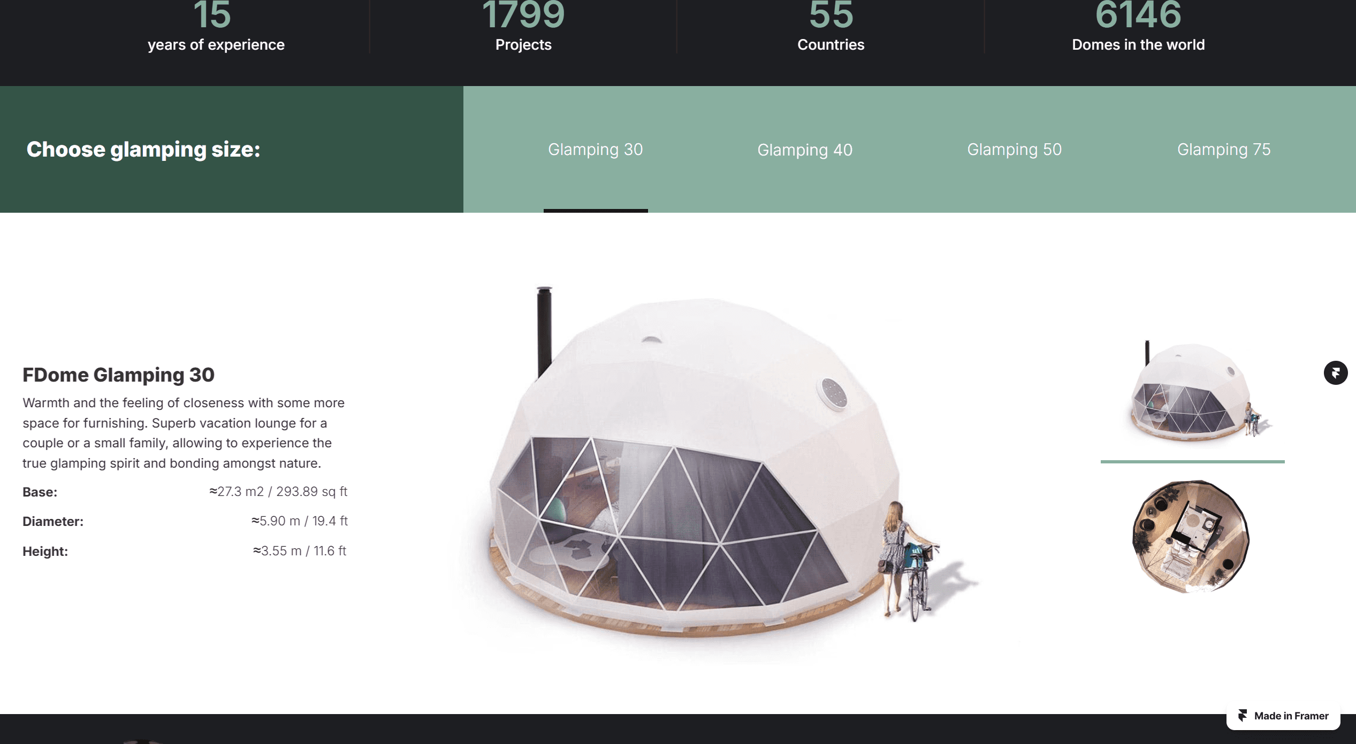Switch to the Glamping 75 tab
The width and height of the screenshot is (1356, 744).
coord(1224,149)
